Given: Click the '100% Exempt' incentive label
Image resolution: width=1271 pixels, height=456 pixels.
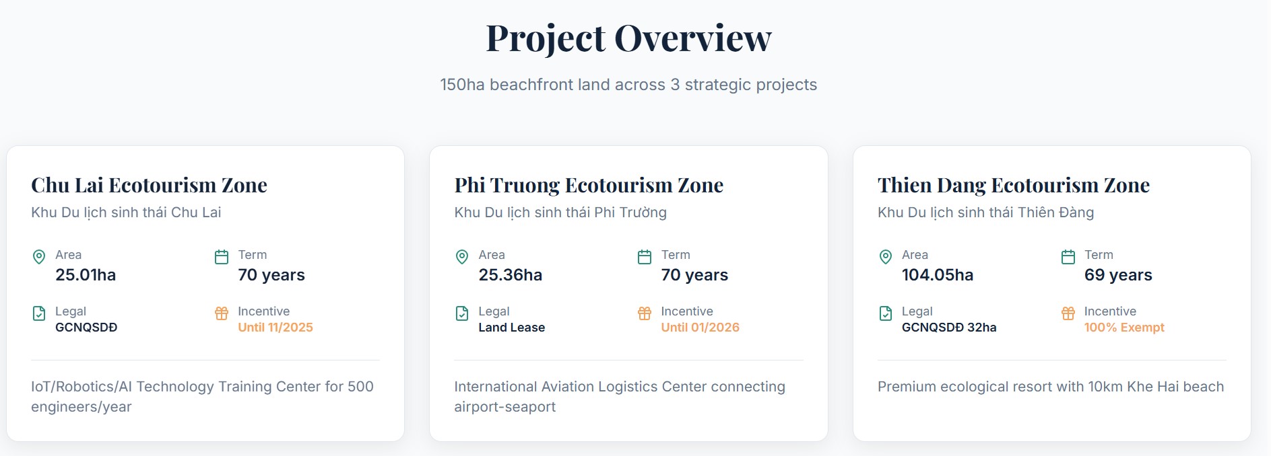Looking at the screenshot, I should pos(1123,328).
